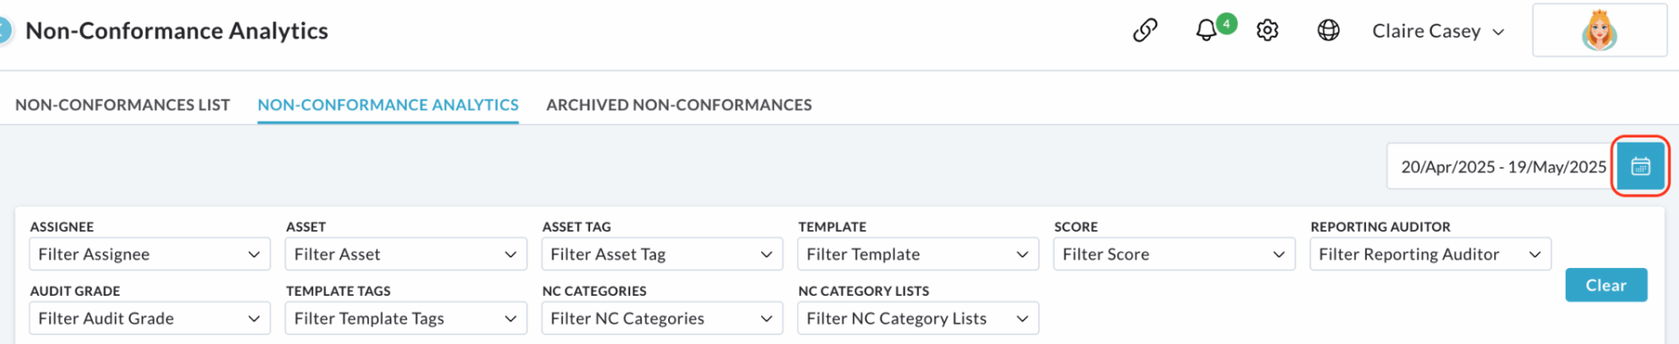Click the user avatar image

1599,31
